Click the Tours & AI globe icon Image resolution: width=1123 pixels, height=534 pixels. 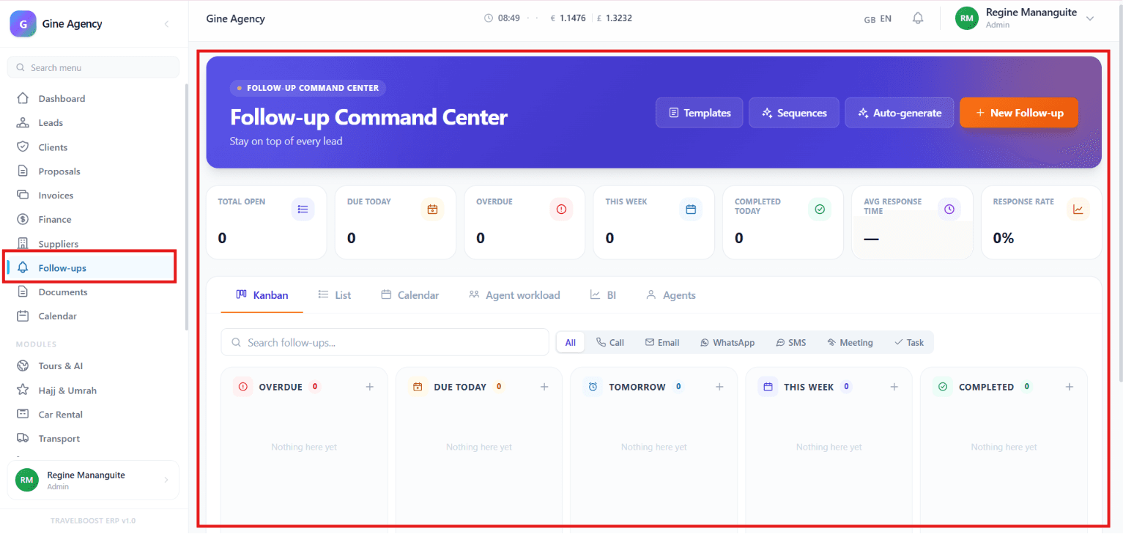pos(23,366)
